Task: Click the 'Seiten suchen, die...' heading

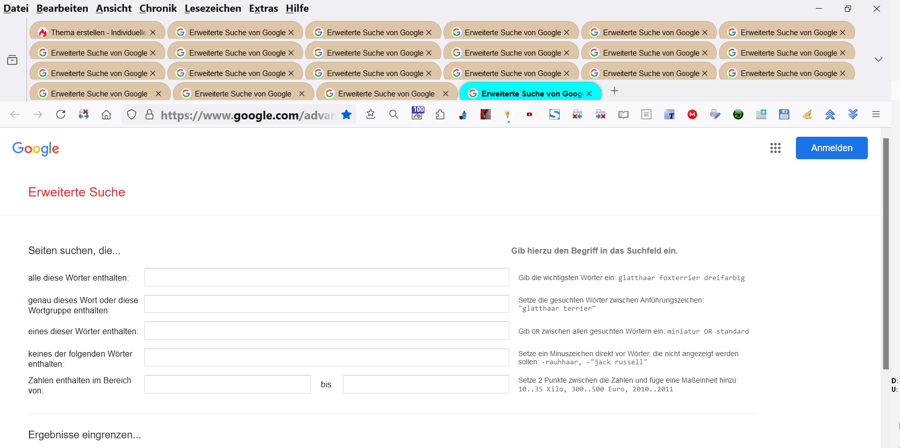Action: [74, 251]
